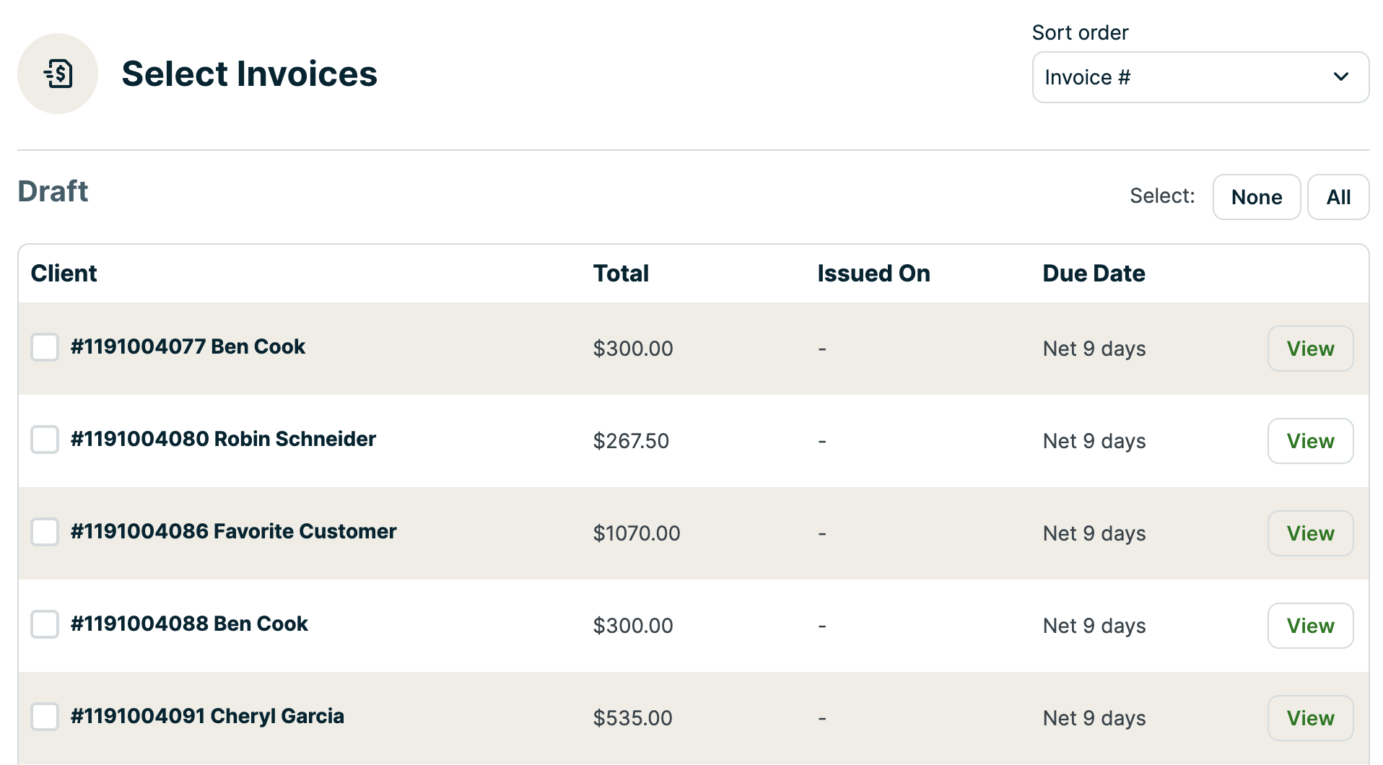Click the Due Date column header

point(1094,274)
